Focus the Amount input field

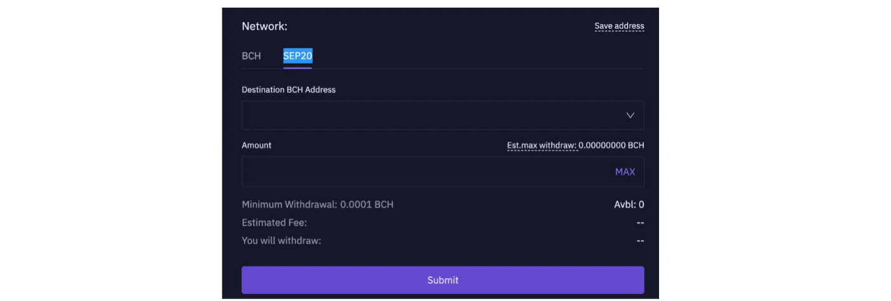click(443, 171)
